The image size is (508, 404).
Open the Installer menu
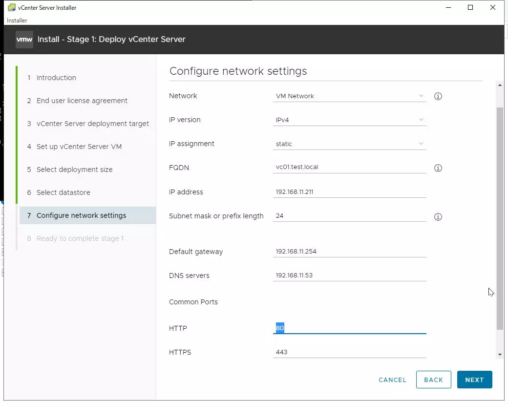click(17, 21)
